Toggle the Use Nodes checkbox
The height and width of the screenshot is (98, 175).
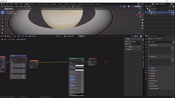30,36
